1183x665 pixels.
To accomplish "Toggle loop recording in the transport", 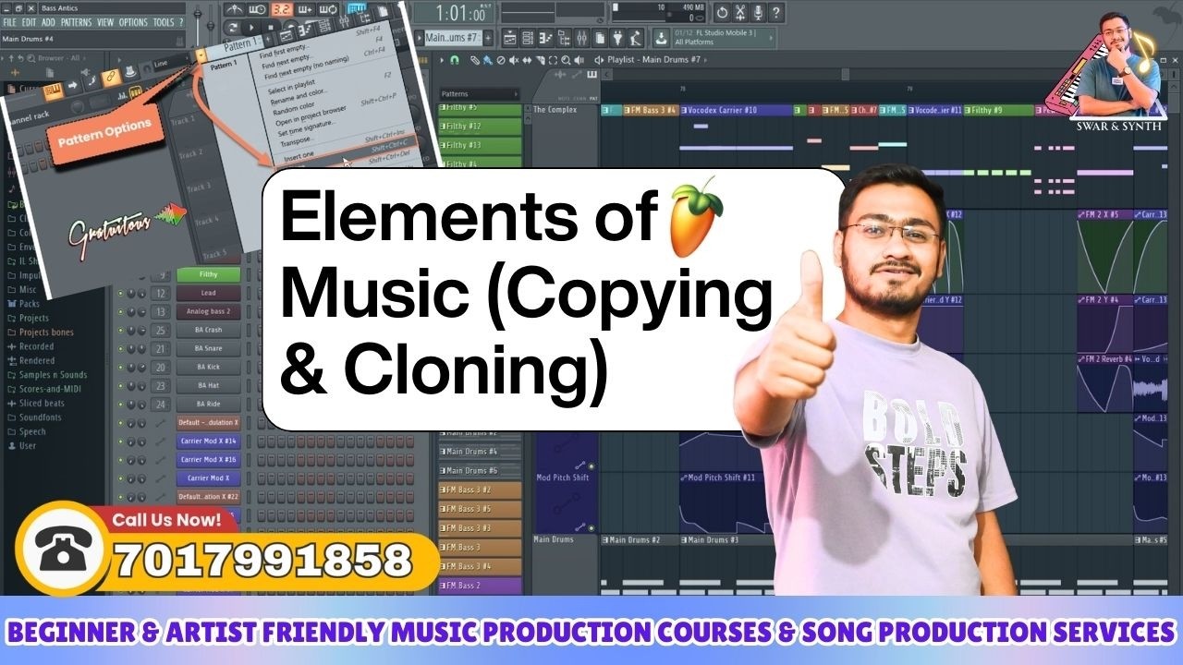I will pyautogui.click(x=328, y=9).
